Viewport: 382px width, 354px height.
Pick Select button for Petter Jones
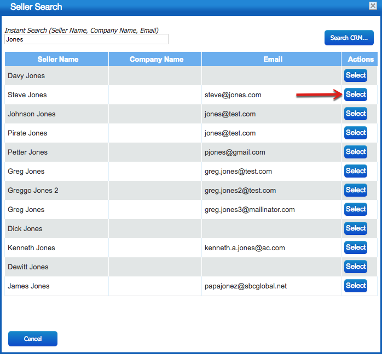click(355, 152)
